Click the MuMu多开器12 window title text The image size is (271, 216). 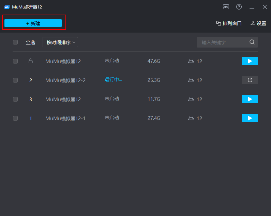(x=27, y=7)
